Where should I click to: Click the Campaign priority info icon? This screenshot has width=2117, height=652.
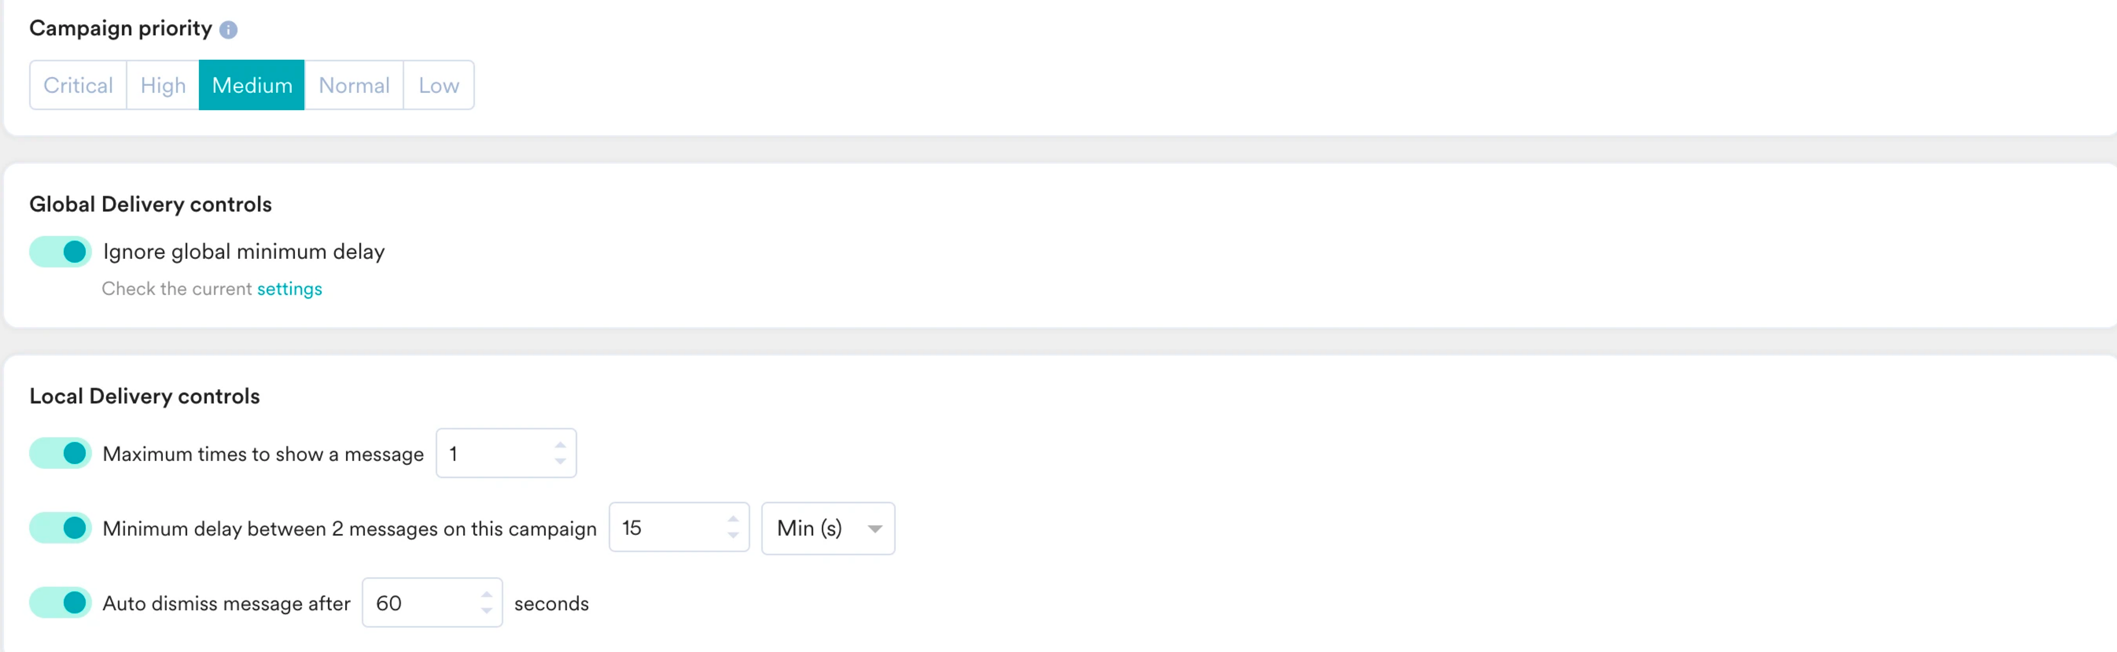[228, 29]
